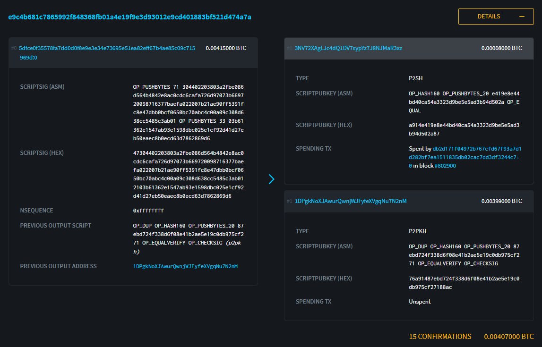Click P2PKH output SCRIPTPUBKEY (HEX) value
This screenshot has width=542, height=347.
(464, 283)
